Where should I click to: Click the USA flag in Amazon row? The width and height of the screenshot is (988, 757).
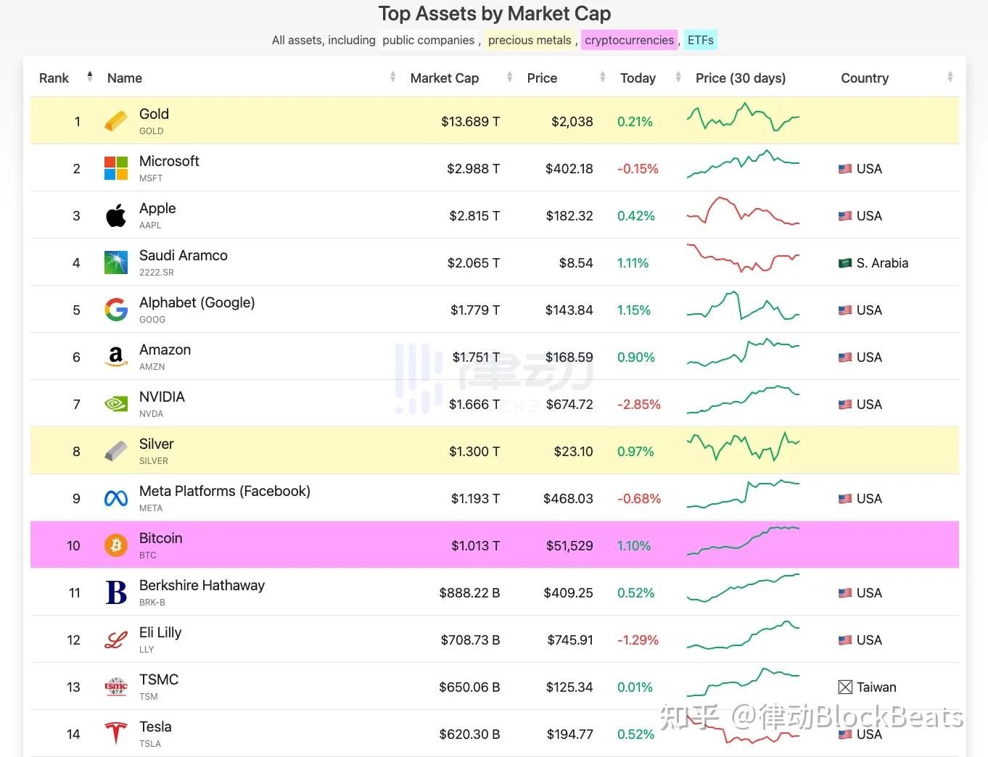tap(845, 357)
